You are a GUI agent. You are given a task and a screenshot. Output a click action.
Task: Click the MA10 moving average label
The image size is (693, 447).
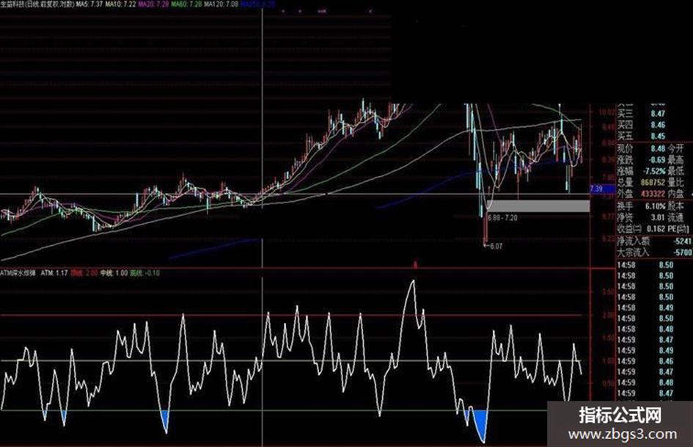coord(120,4)
